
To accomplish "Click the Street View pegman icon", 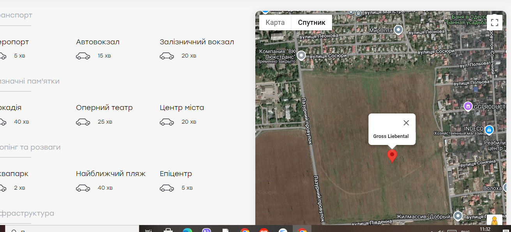I will [x=494, y=220].
